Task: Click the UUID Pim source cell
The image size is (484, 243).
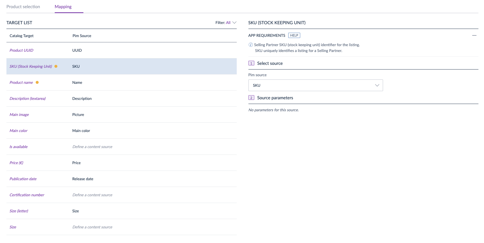Action: [x=77, y=50]
